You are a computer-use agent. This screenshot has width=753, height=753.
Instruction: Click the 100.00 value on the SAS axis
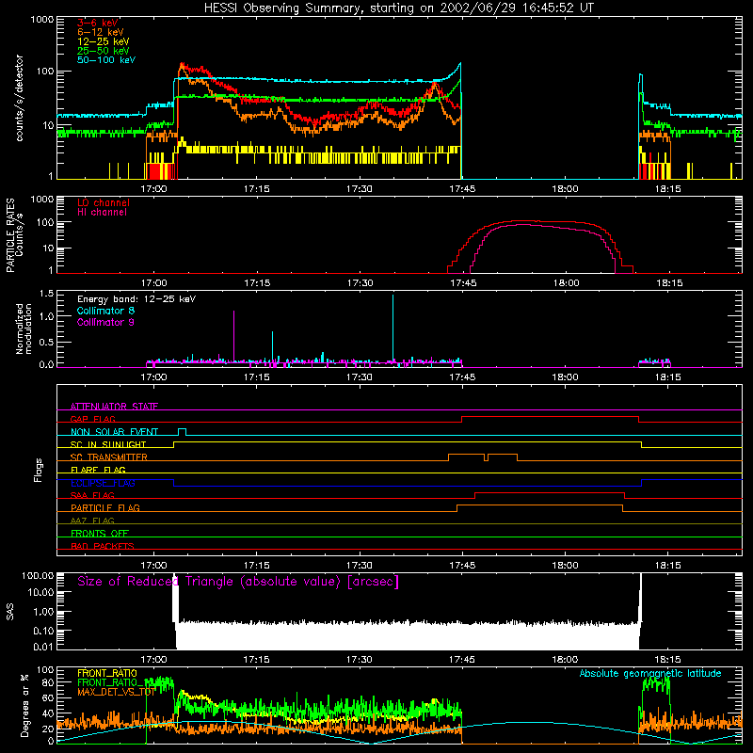coord(38,575)
